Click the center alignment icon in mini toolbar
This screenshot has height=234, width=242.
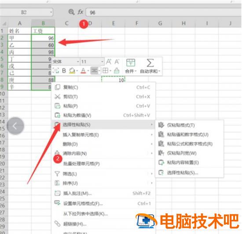94,71
